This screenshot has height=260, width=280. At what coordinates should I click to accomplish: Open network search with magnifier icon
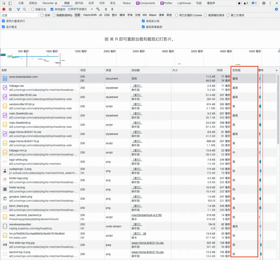(x=25, y=9)
